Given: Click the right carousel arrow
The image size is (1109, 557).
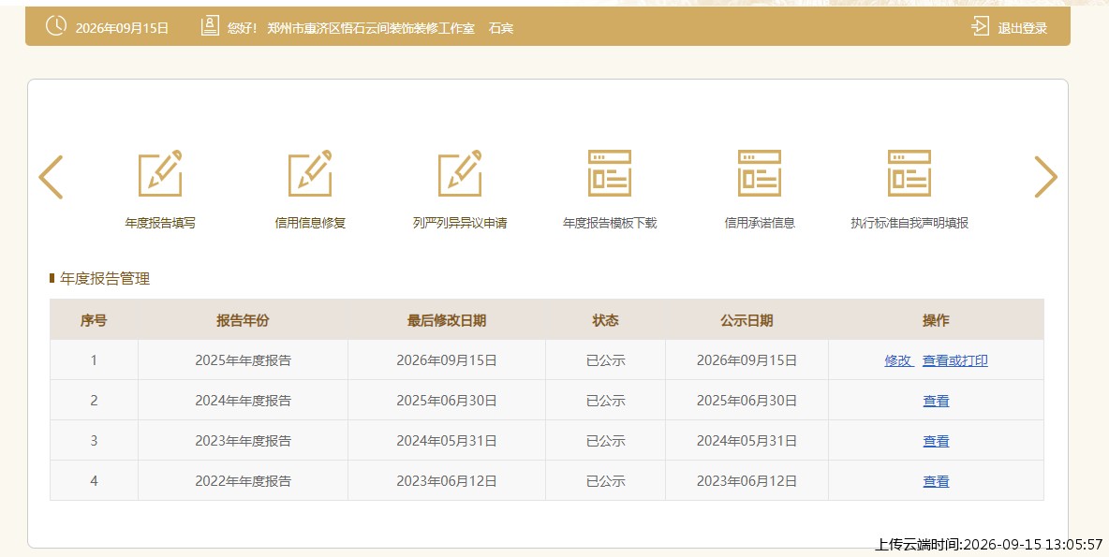Looking at the screenshot, I should 1045,177.
